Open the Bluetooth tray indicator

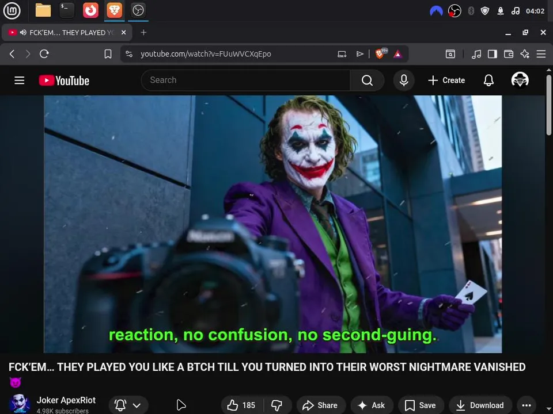coord(471,11)
